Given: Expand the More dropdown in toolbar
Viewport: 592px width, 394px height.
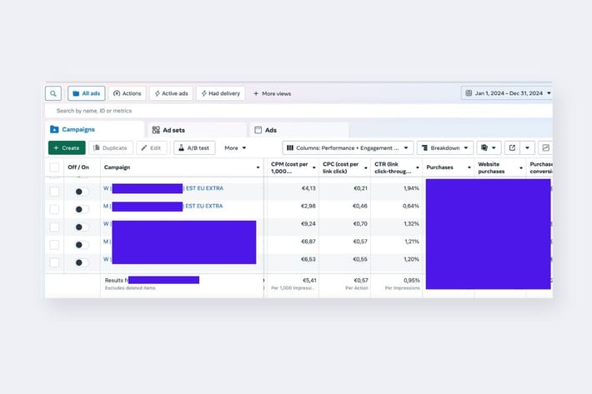Looking at the screenshot, I should pos(235,147).
